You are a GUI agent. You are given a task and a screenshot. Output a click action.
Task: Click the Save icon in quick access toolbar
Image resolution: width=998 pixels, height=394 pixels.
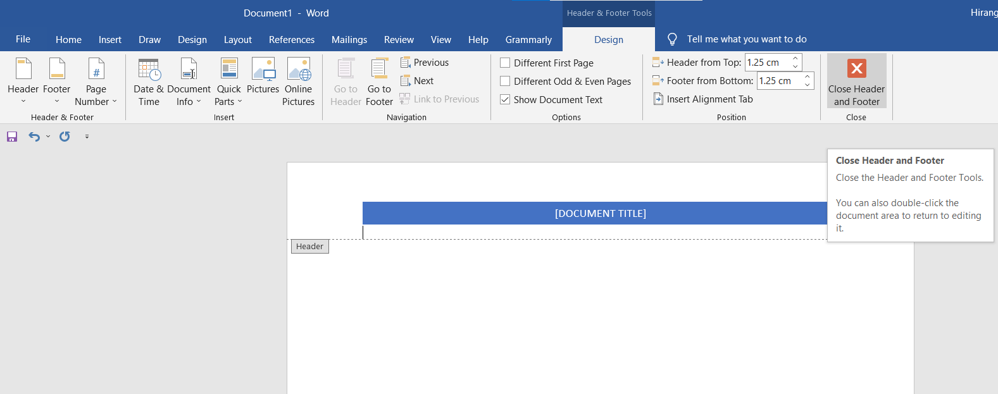(12, 137)
